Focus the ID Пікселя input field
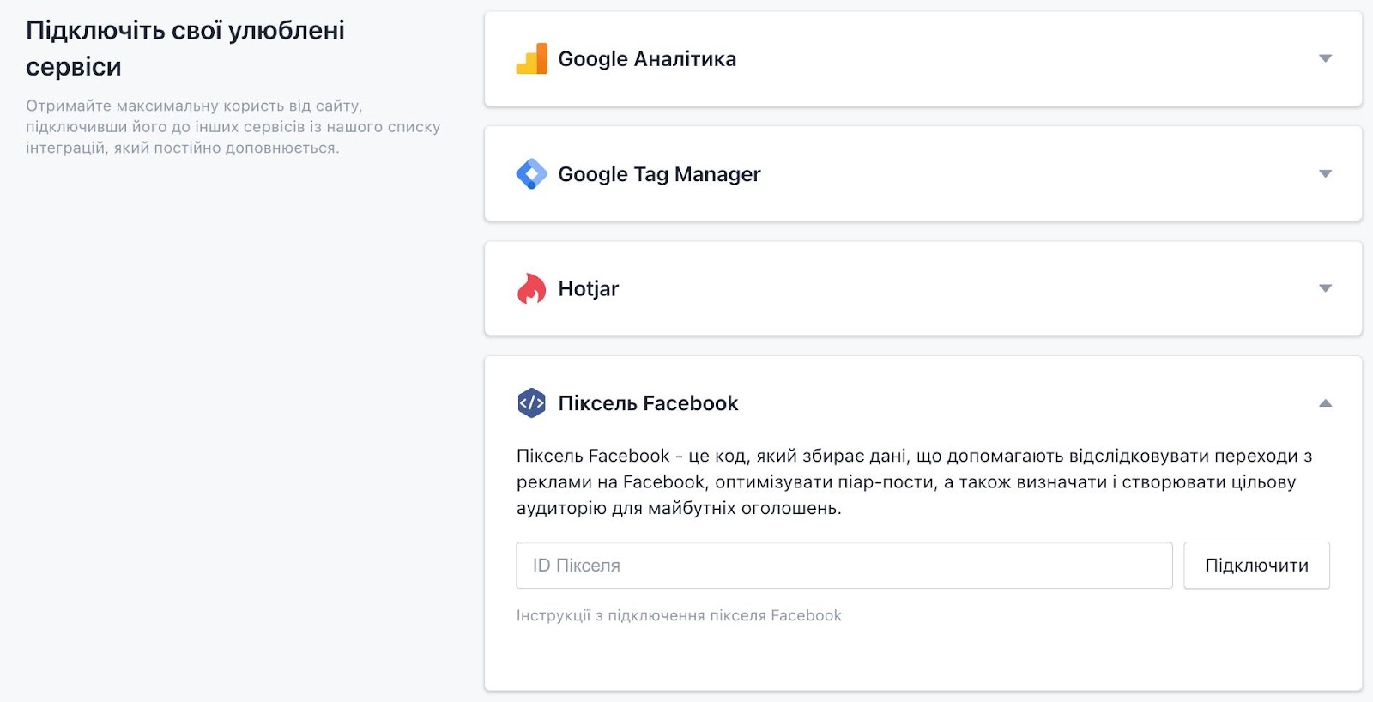Viewport: 1373px width, 702px height. coord(844,565)
